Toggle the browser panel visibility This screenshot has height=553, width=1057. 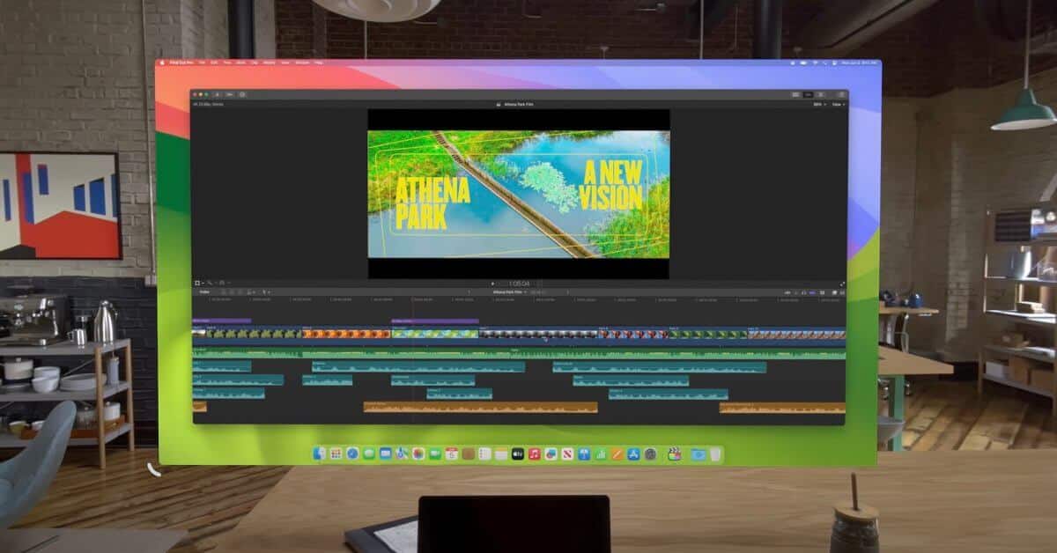coord(795,94)
